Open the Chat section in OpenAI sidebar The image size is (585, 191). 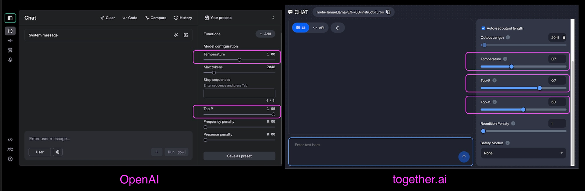10,31
